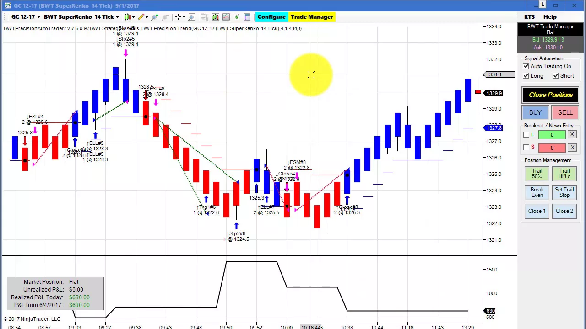This screenshot has height=329, width=586.
Task: Click the greyed zoom out magnifier icon
Action: tap(165, 17)
